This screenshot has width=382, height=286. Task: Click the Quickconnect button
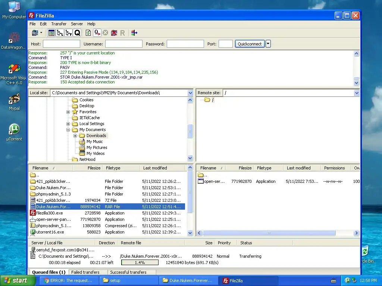click(x=250, y=44)
